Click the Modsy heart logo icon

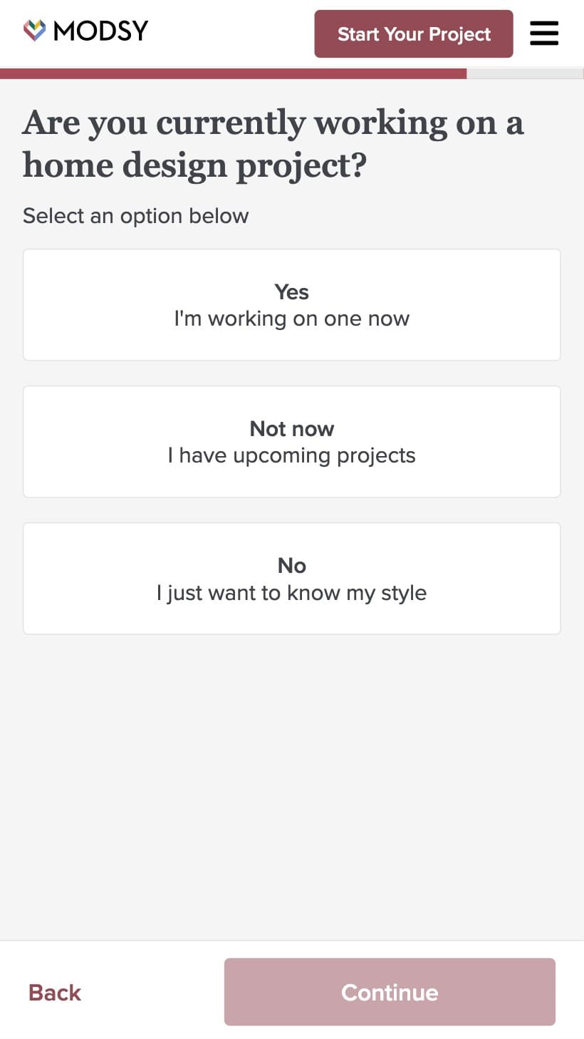pyautogui.click(x=34, y=30)
